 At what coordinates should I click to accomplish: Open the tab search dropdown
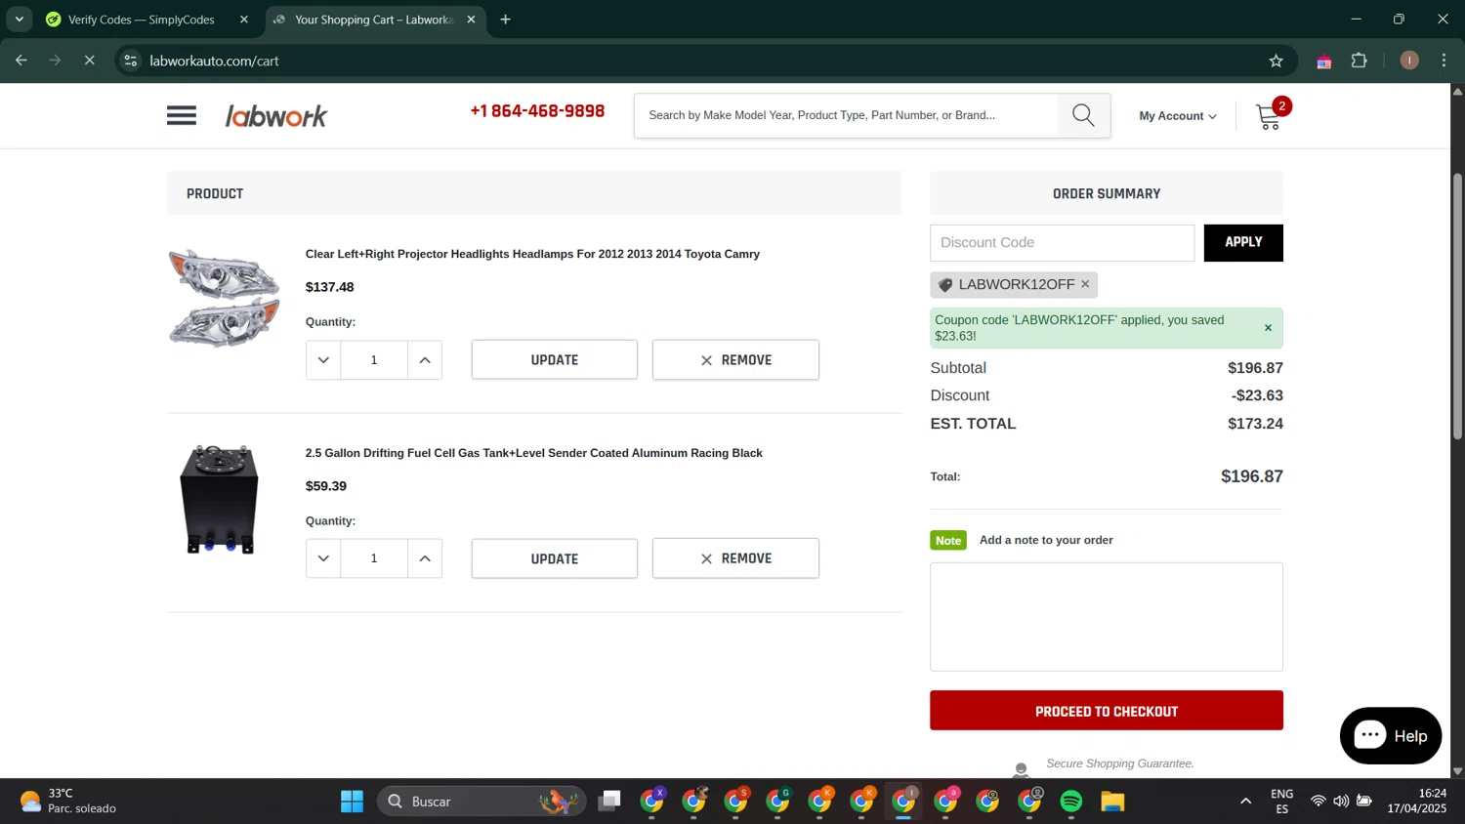(x=19, y=20)
